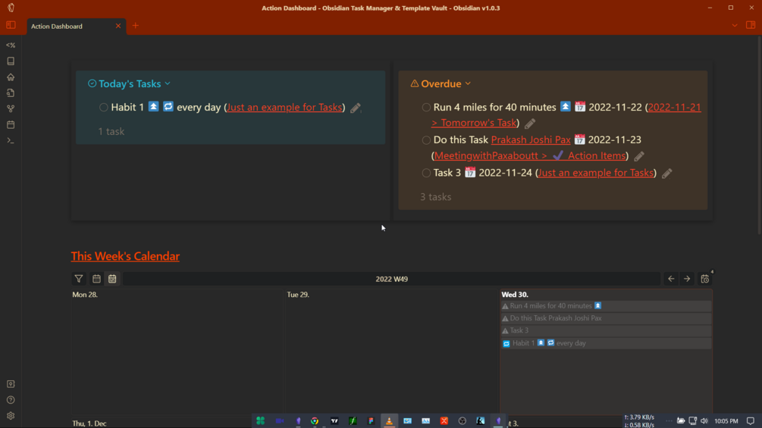Screen dimensions: 762x428
Task: Open Obsidian settings gear
Action: [11, 416]
